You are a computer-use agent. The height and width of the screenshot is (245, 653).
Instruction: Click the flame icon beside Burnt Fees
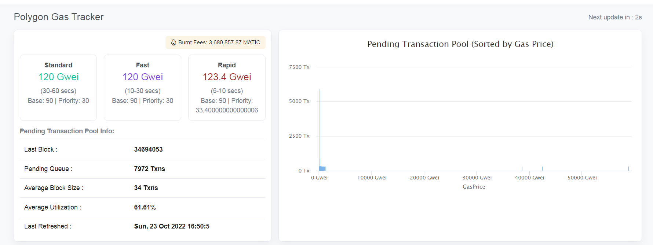(174, 42)
